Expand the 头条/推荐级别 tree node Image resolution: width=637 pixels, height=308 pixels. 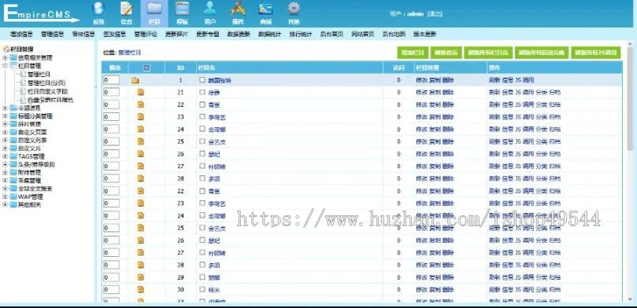pyautogui.click(x=5, y=164)
